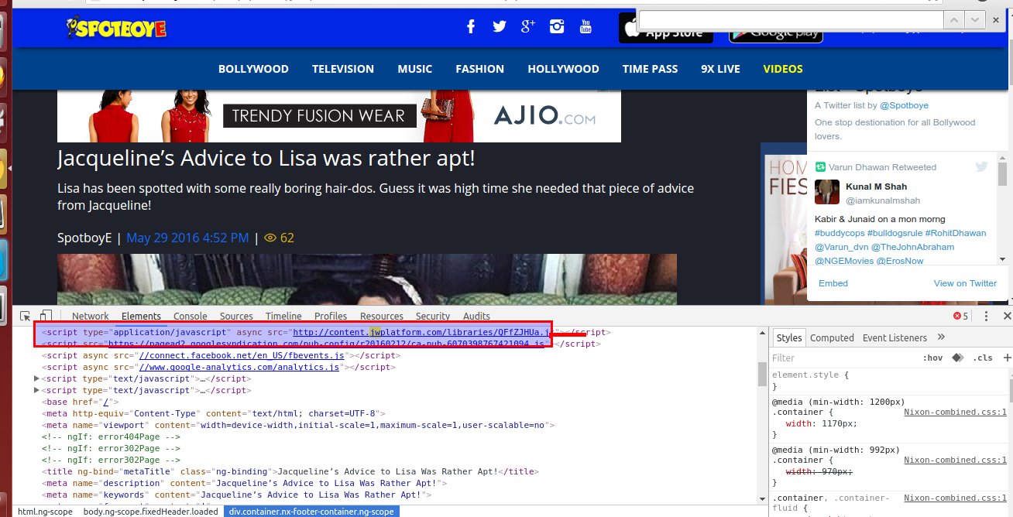
Task: Click the Google Play download badge
Action: [x=775, y=34]
